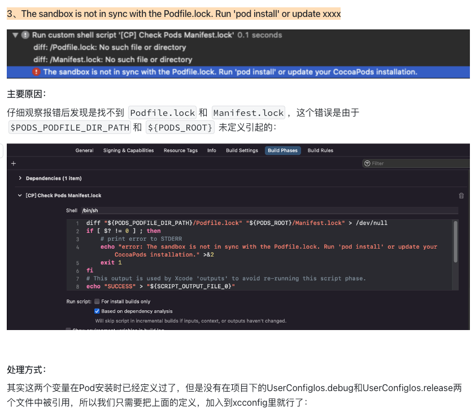
Task: Click the $PODS_PODFILE_DIR_PATH inline code
Action: point(69,127)
